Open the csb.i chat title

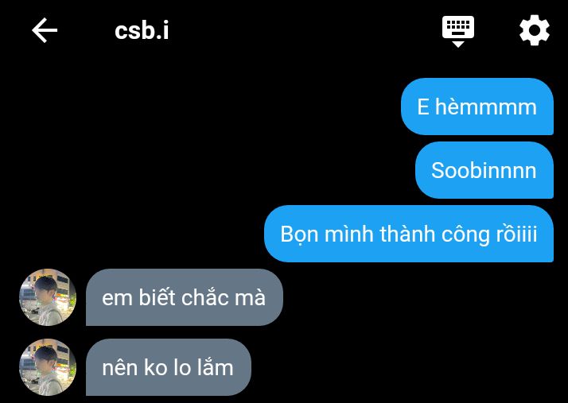pyautogui.click(x=142, y=31)
